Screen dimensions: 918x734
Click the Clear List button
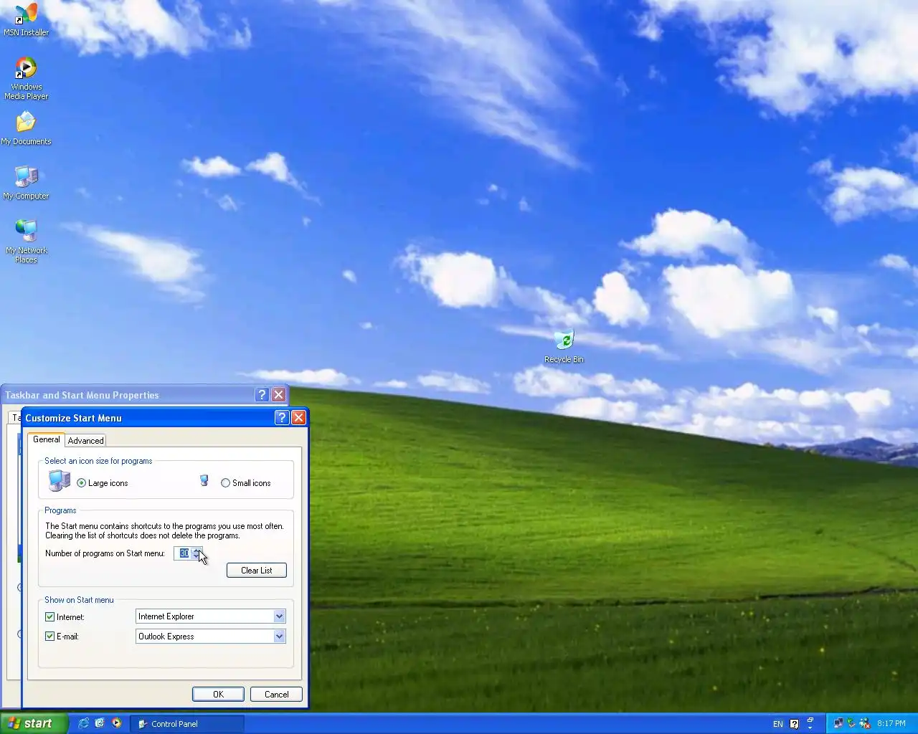[x=257, y=571]
